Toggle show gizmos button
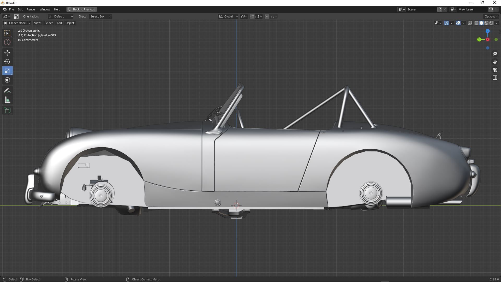The height and width of the screenshot is (282, 501). pos(446,23)
